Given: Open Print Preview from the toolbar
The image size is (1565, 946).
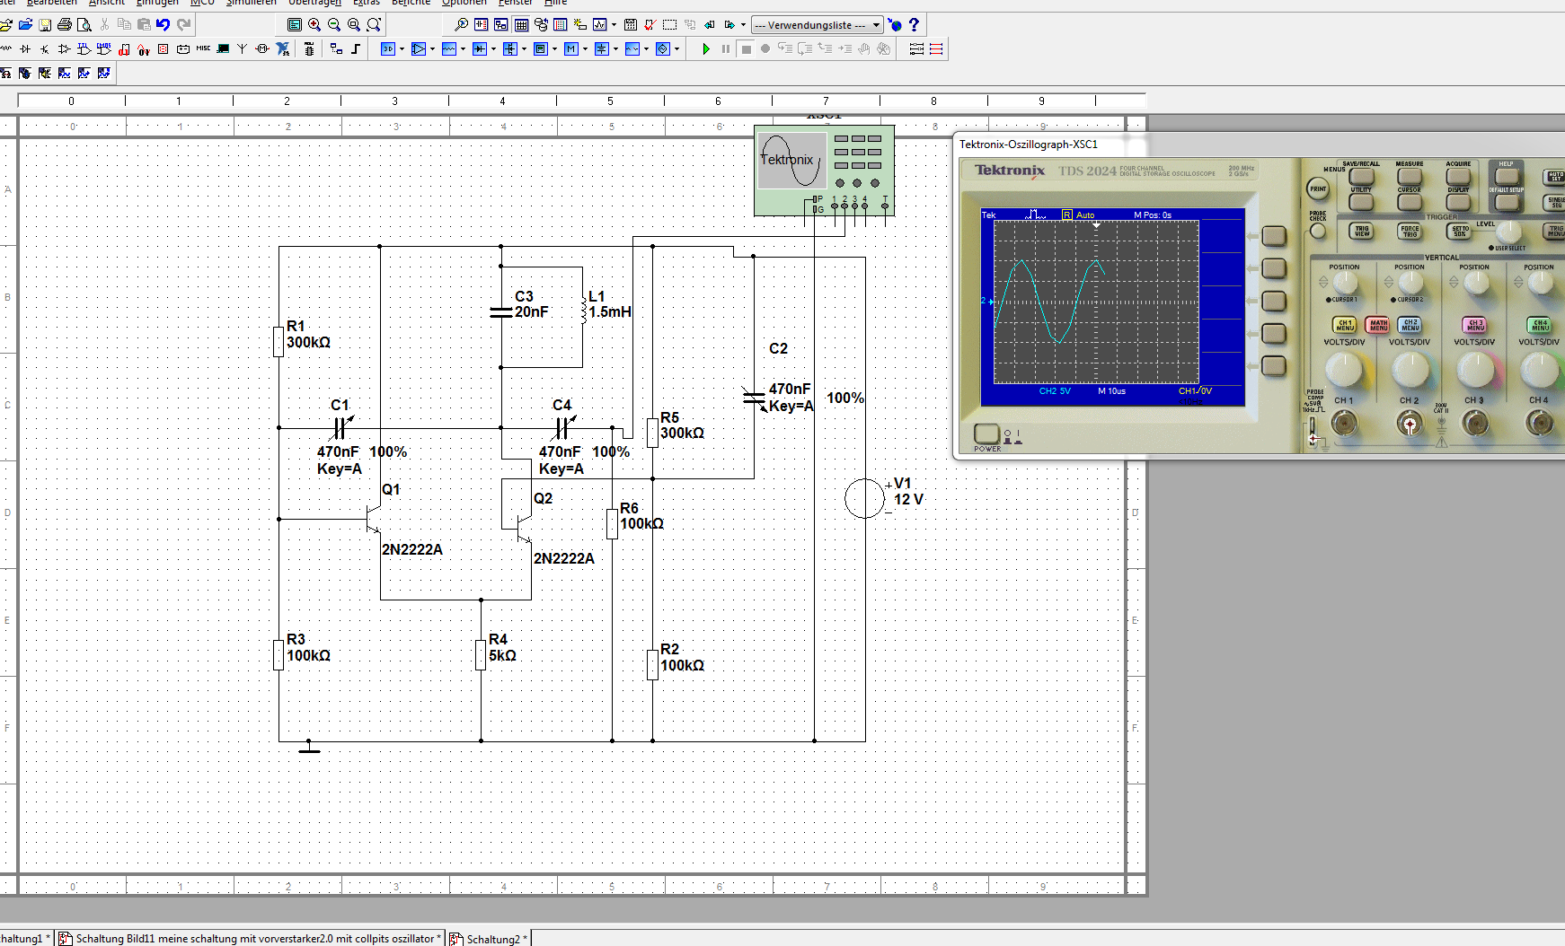Looking at the screenshot, I should 84,25.
